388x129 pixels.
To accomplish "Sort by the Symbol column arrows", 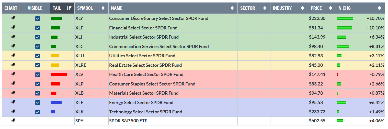I will (x=103, y=8).
